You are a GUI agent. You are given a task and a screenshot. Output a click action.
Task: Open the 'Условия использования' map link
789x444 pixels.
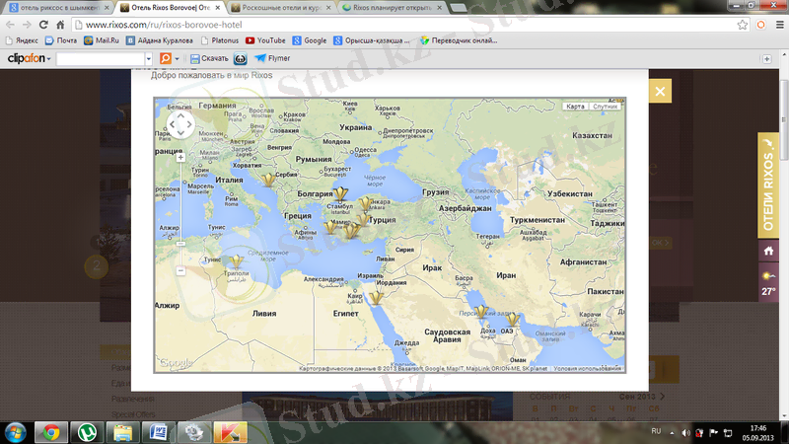pyautogui.click(x=587, y=368)
